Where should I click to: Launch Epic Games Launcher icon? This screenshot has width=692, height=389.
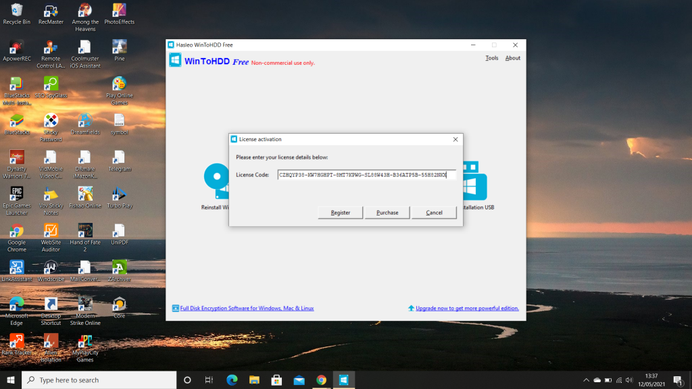tap(17, 201)
